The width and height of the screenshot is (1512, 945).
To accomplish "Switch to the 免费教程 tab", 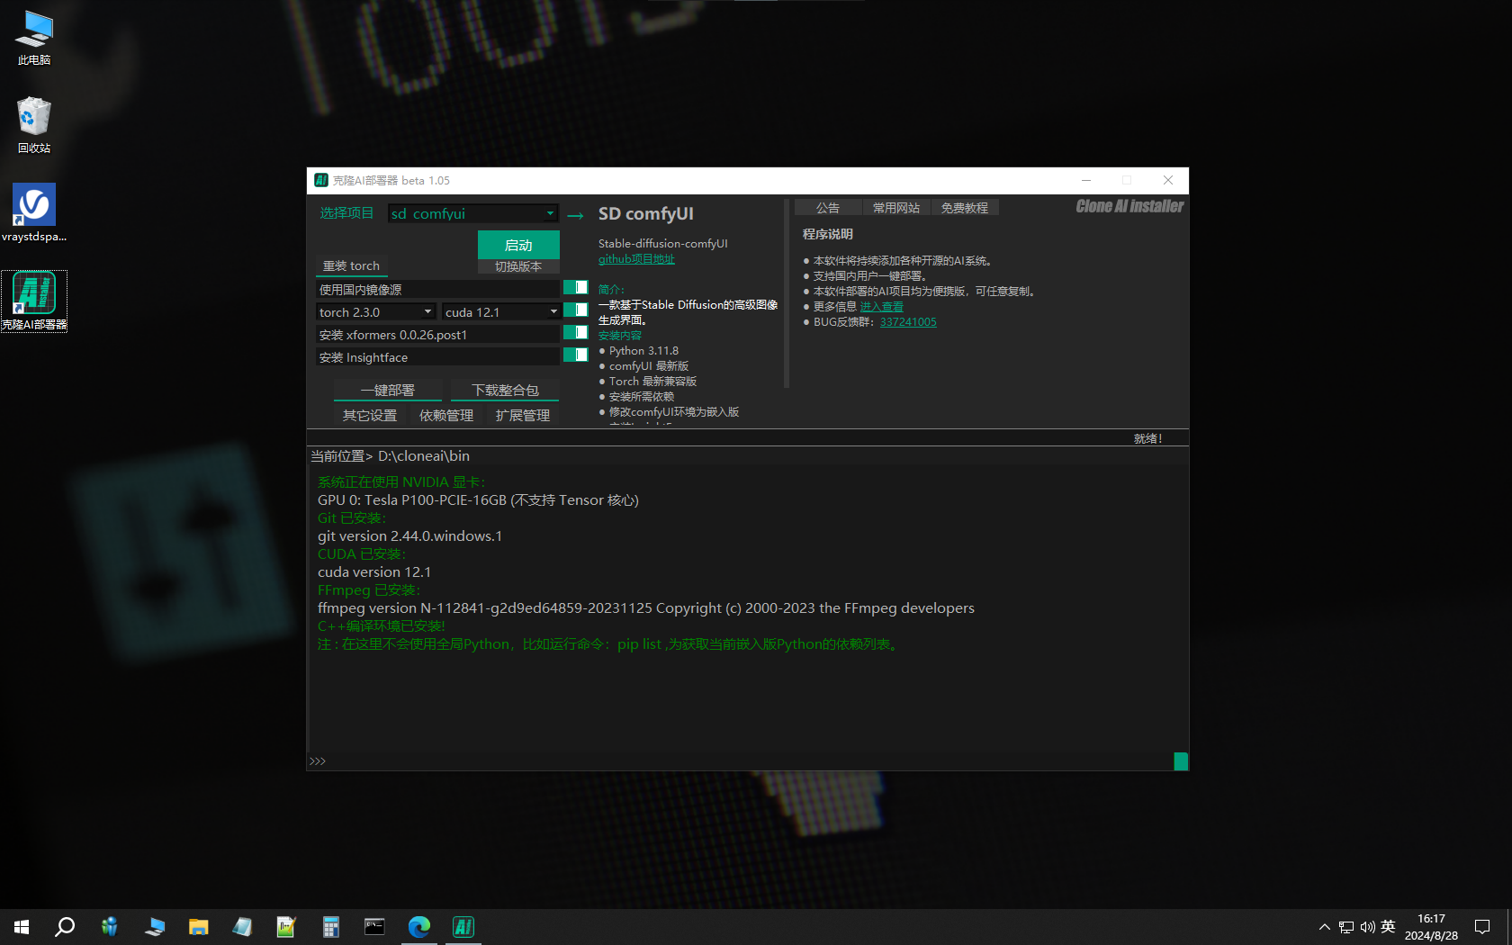I will (965, 208).
